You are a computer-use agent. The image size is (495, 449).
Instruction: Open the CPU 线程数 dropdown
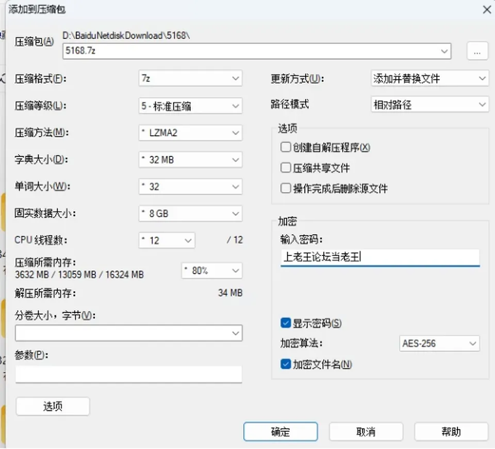pos(167,240)
